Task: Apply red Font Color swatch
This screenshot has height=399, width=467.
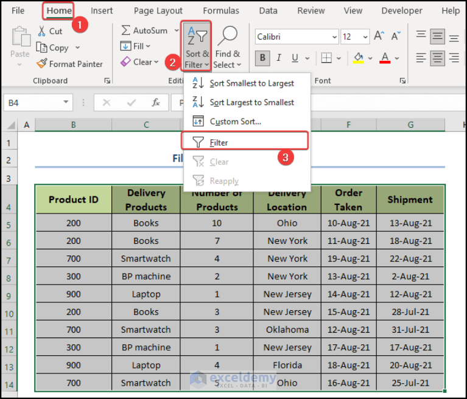Action: 385,58
